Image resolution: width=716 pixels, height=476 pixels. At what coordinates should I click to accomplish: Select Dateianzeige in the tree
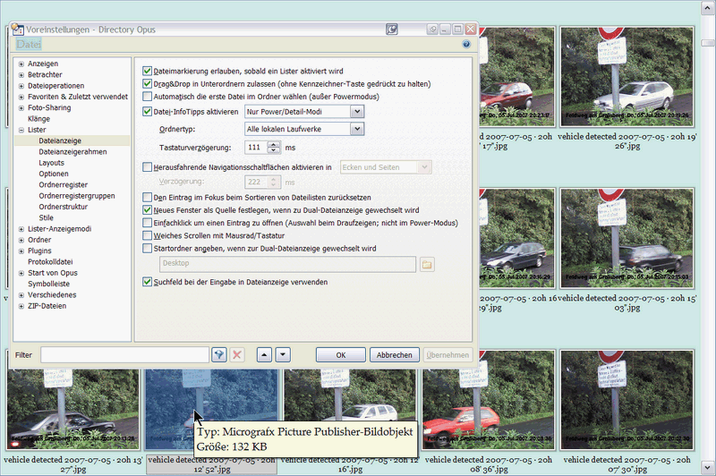[60, 140]
